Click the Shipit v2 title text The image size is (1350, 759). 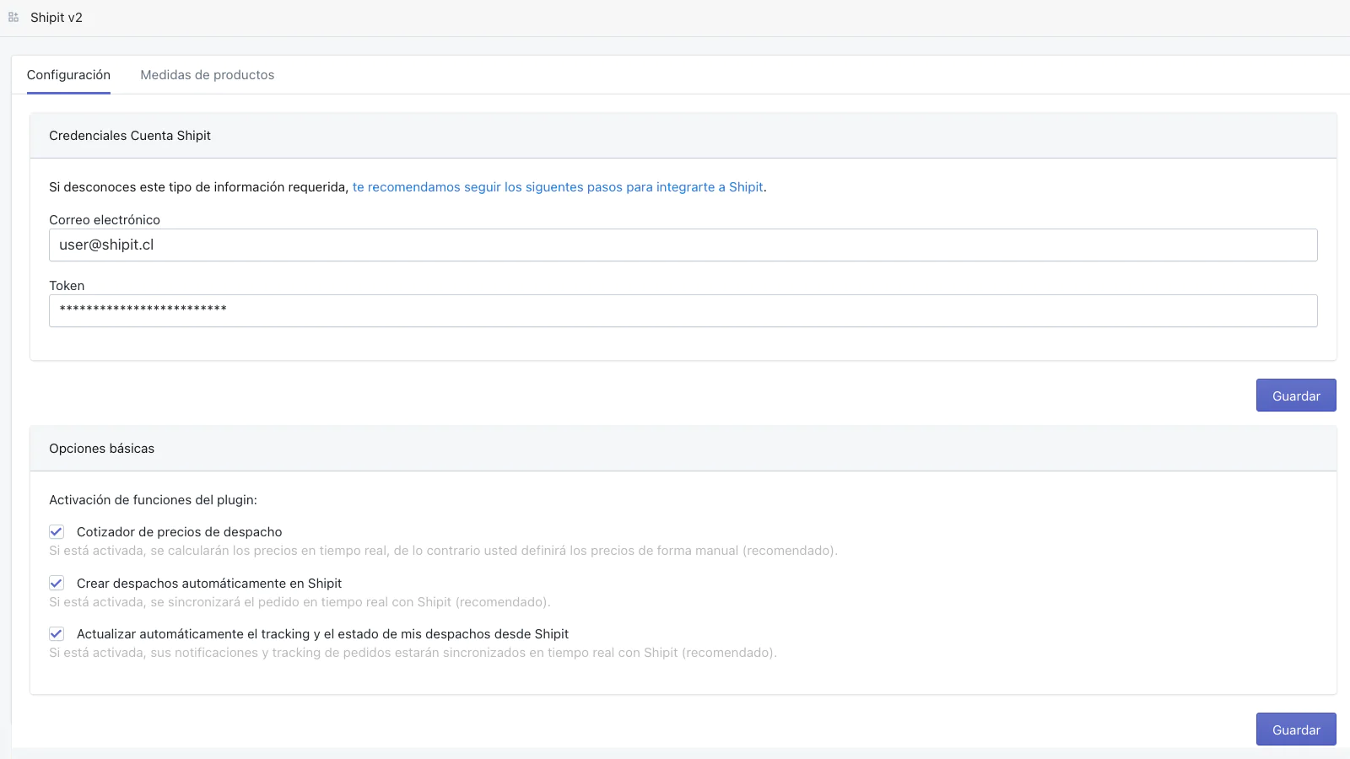pyautogui.click(x=57, y=18)
